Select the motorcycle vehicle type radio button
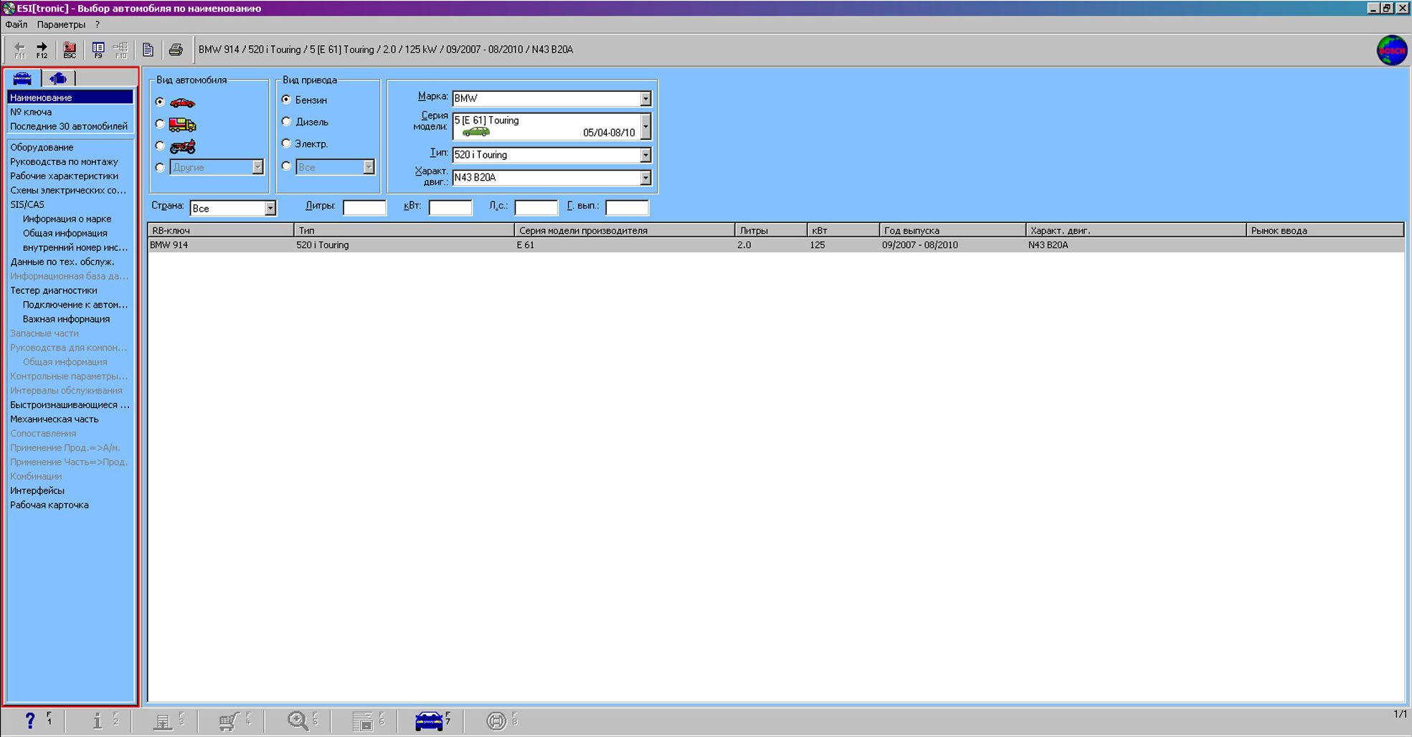The height and width of the screenshot is (737, 1412). 160,146
